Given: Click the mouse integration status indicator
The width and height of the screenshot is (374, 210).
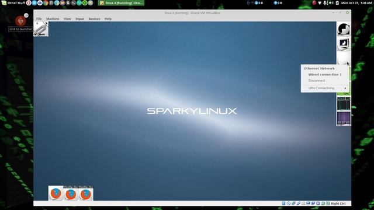Looking at the screenshot, I should coord(323,204).
